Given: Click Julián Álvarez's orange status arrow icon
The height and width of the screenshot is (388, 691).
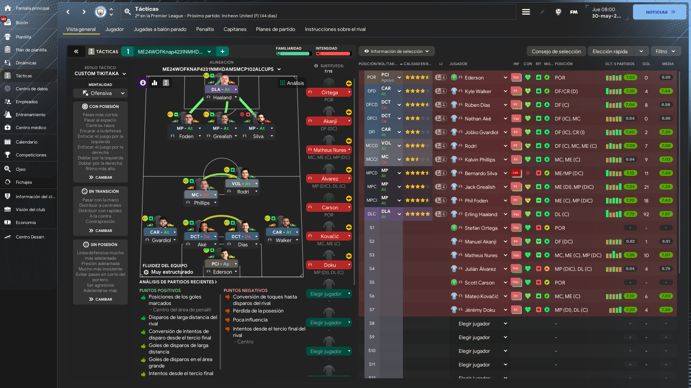Looking at the screenshot, I should click(547, 269).
